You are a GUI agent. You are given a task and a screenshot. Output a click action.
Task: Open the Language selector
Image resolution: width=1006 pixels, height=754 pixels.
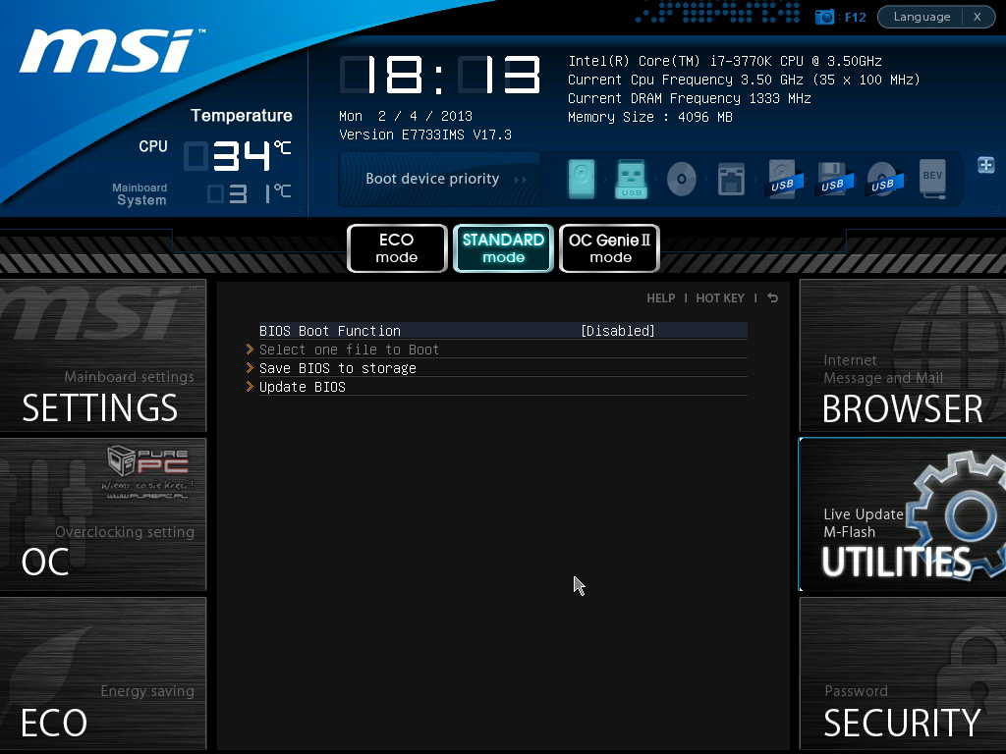point(922,17)
